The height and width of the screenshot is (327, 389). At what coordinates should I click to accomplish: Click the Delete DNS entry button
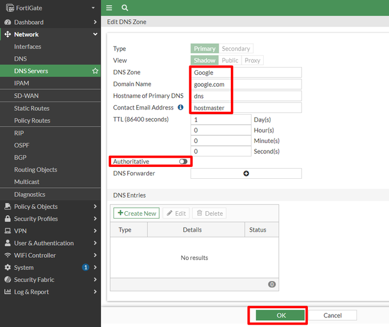click(209, 213)
